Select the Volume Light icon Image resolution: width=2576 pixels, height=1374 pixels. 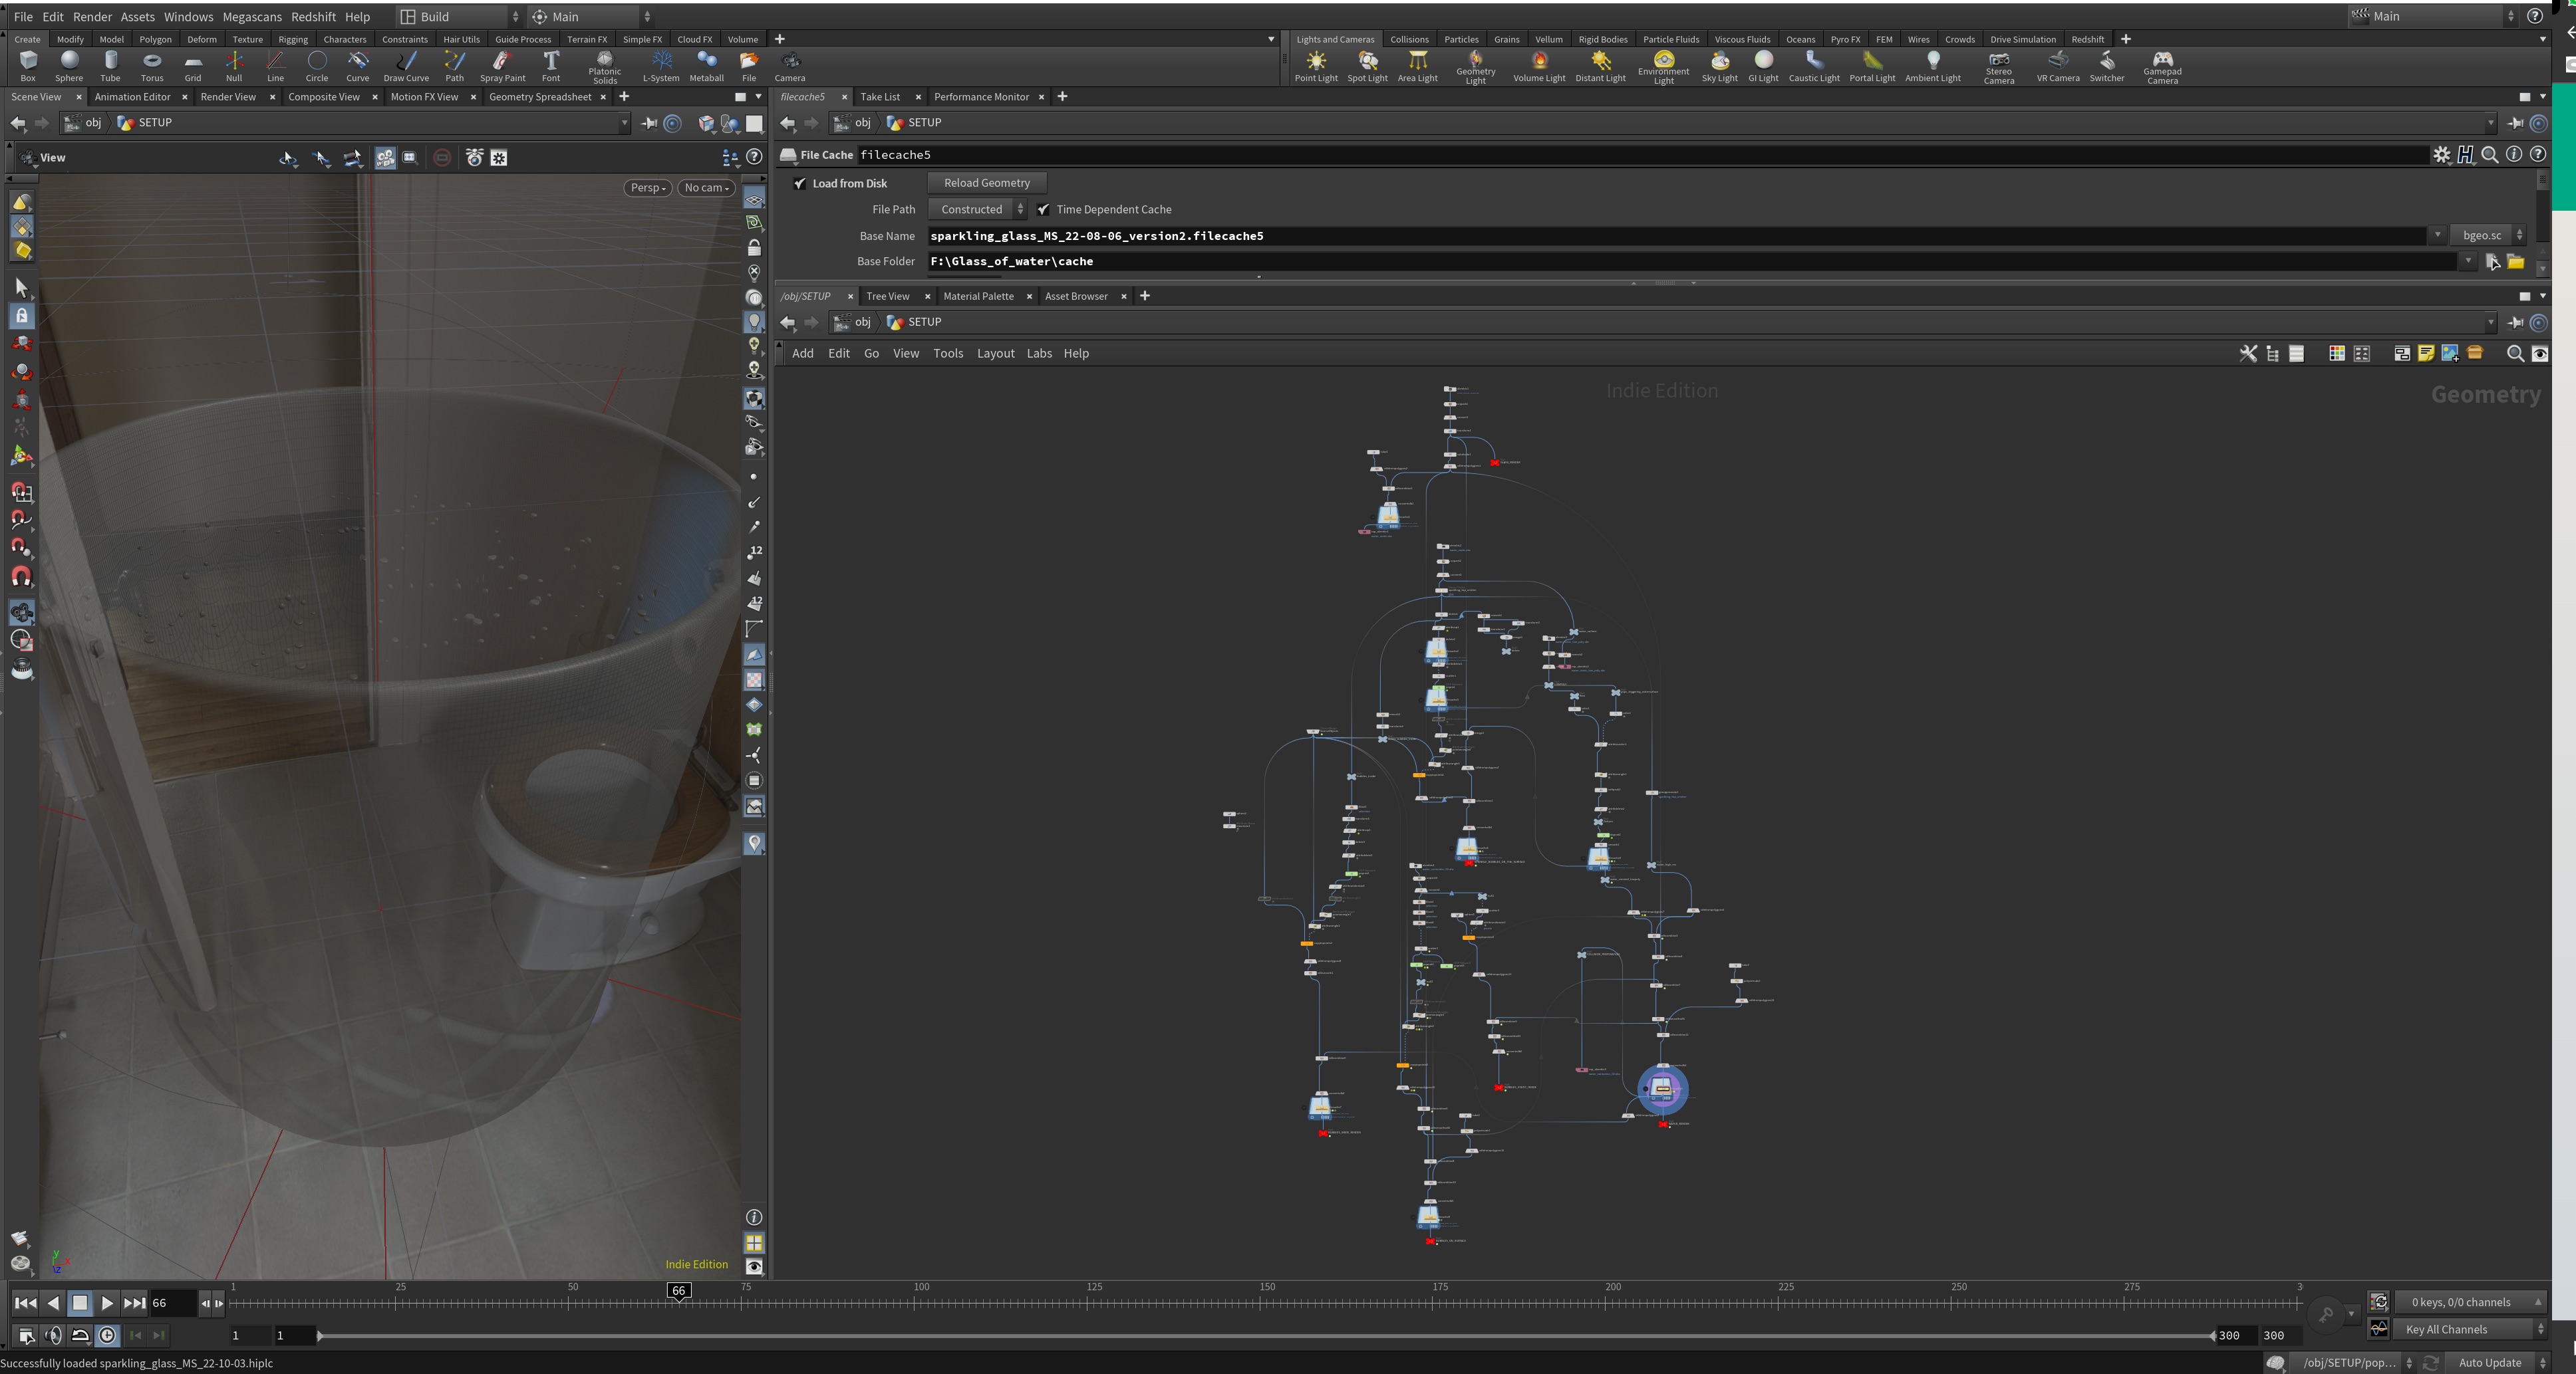1536,60
